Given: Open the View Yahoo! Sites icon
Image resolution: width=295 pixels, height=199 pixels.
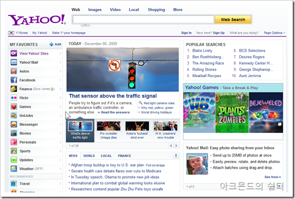Looking at the screenshot, I should [14, 53].
